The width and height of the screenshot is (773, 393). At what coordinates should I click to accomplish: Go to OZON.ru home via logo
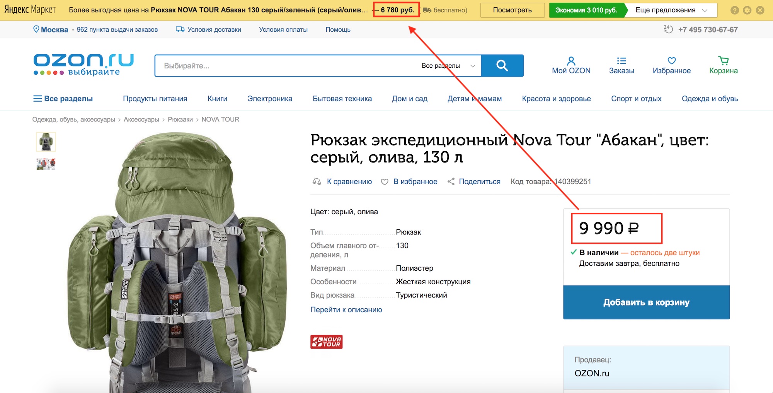(83, 65)
